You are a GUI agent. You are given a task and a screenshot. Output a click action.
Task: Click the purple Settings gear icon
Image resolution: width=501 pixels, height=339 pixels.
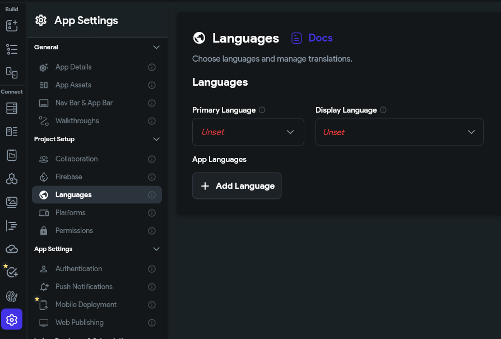[12, 320]
